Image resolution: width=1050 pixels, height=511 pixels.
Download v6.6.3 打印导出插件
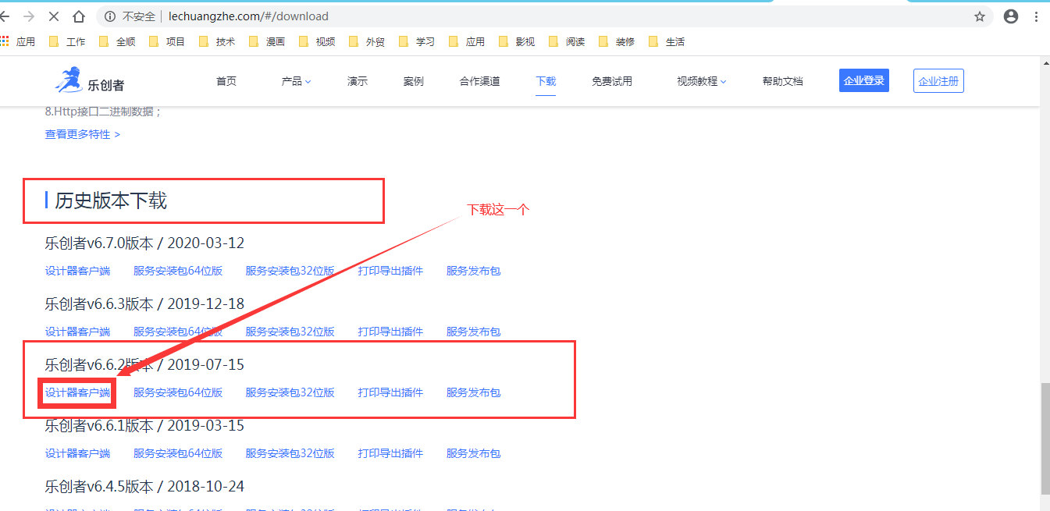(x=390, y=332)
